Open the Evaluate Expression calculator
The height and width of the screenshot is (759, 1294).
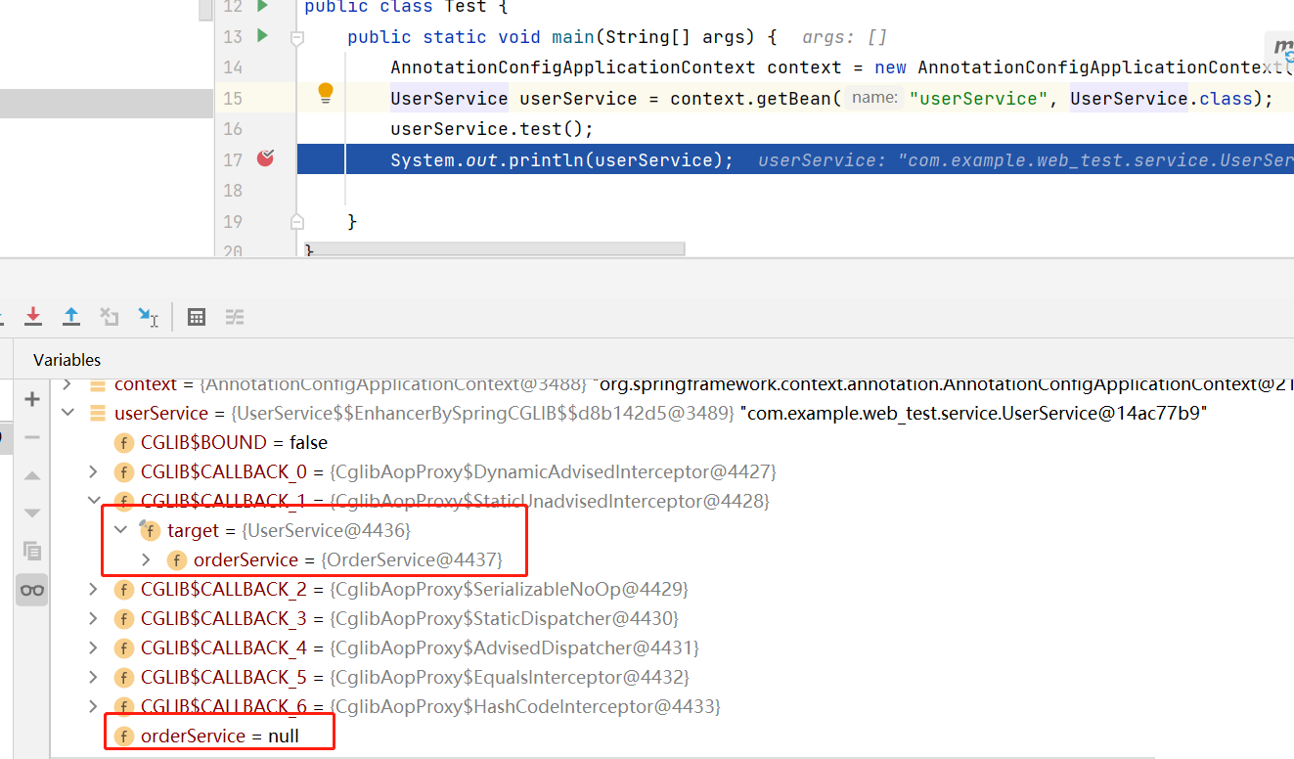point(197,317)
